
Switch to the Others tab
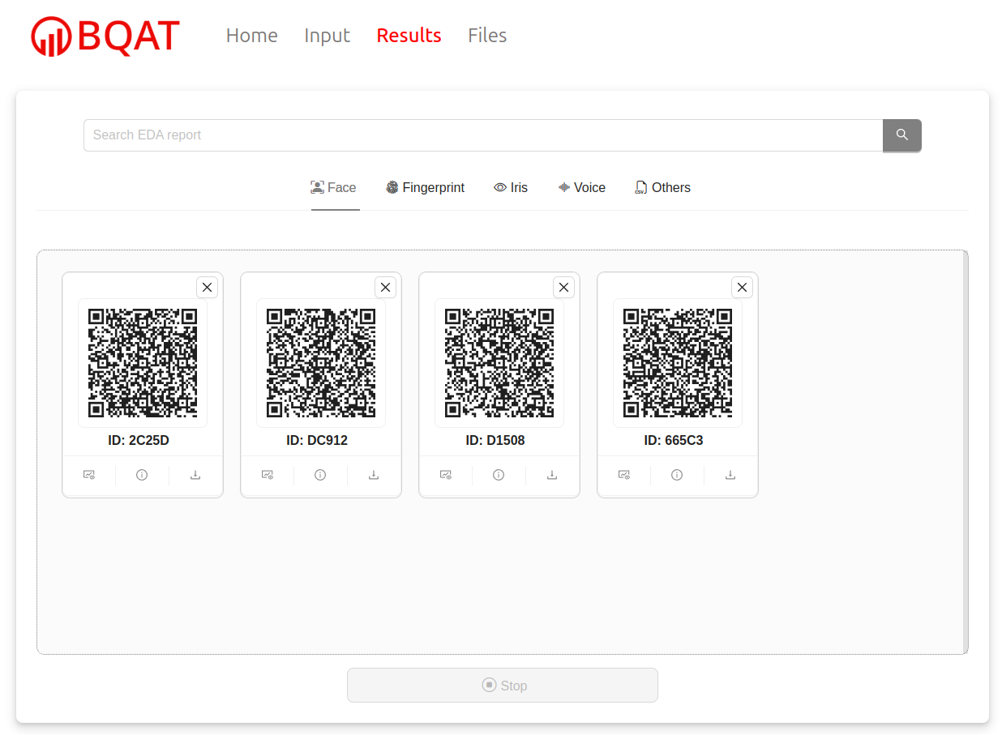coord(662,188)
